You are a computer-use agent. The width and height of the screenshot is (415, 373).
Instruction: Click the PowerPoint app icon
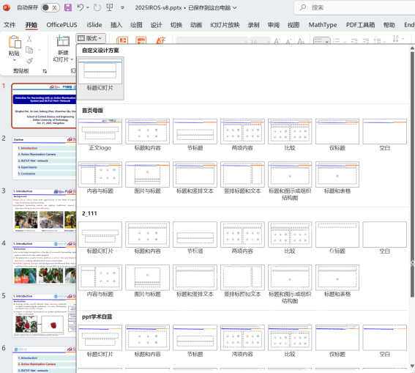point(7,7)
